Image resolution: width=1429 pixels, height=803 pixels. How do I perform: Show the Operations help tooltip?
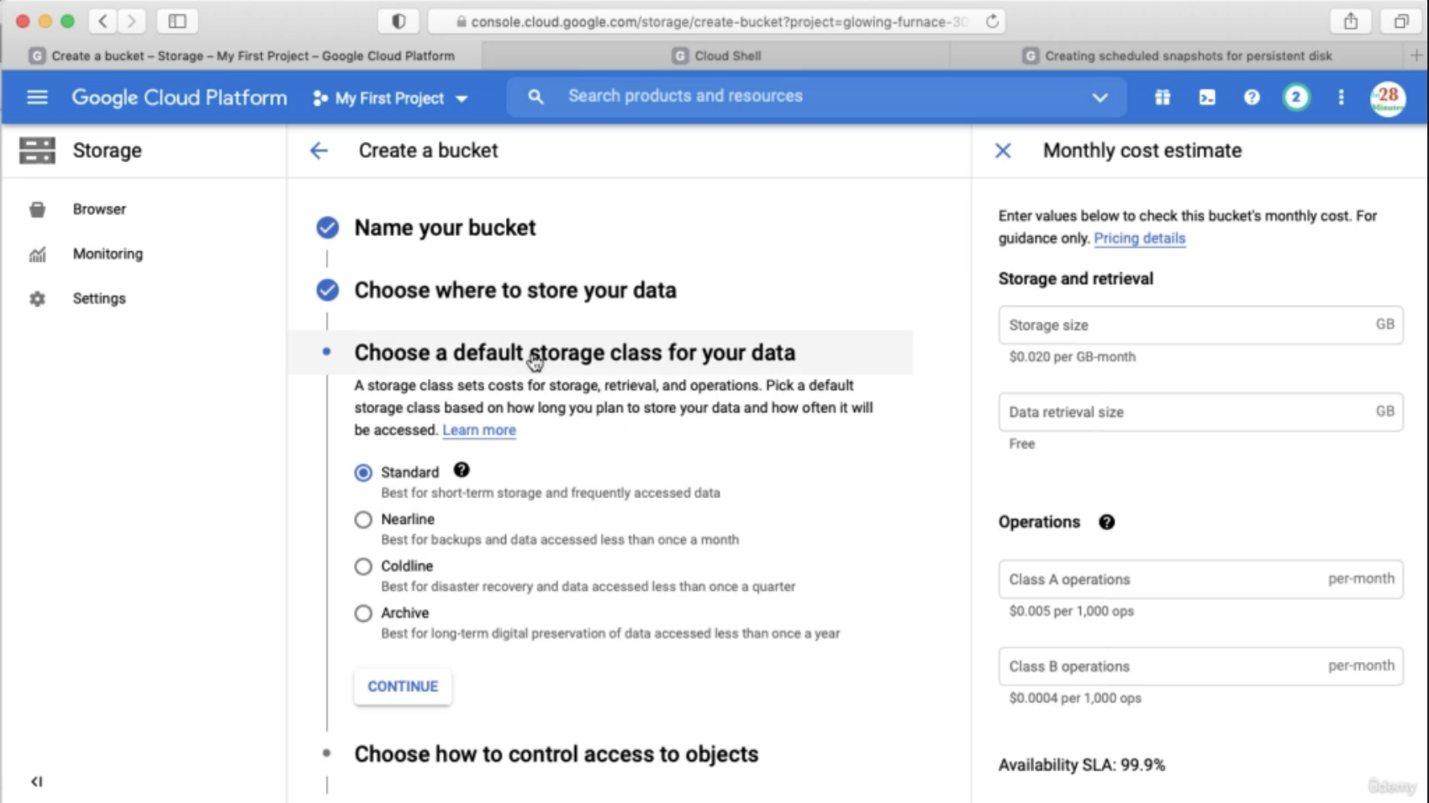(x=1106, y=522)
